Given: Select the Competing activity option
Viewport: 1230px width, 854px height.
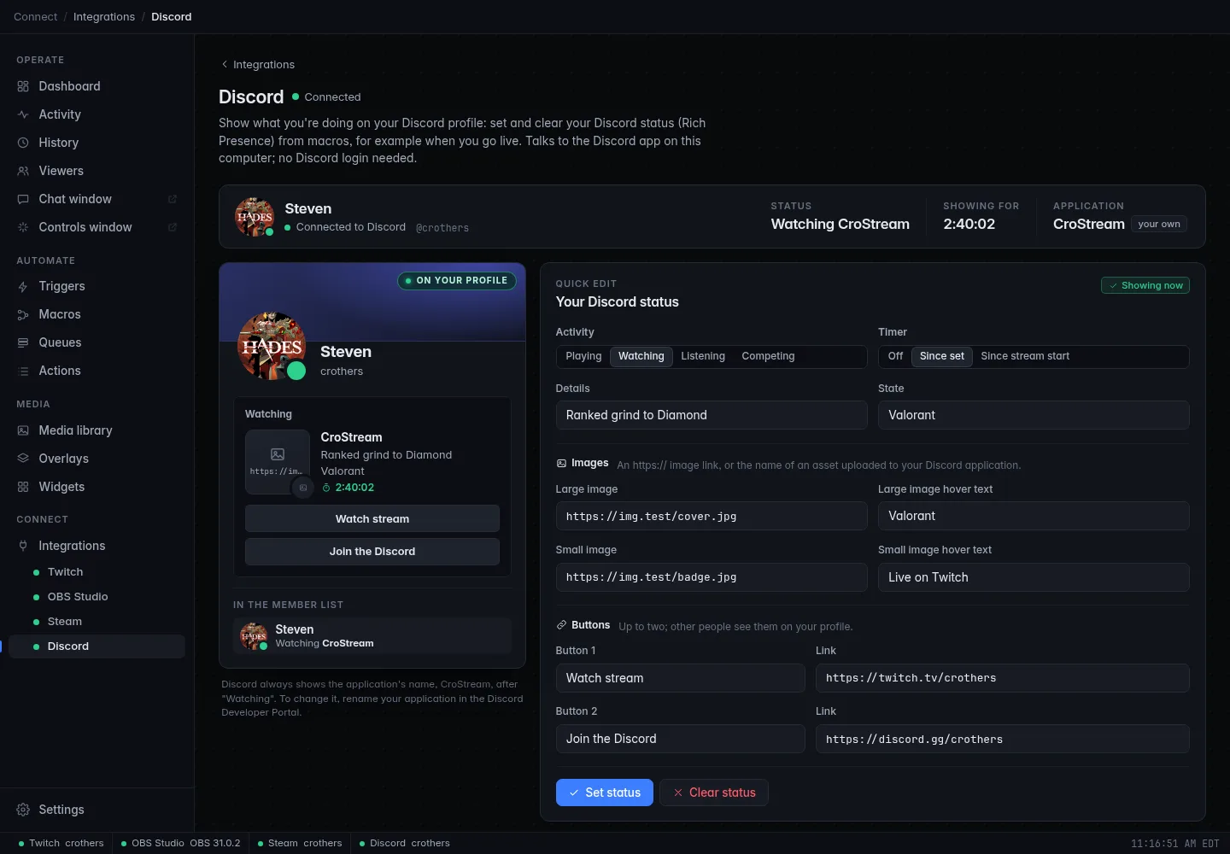Looking at the screenshot, I should (768, 356).
